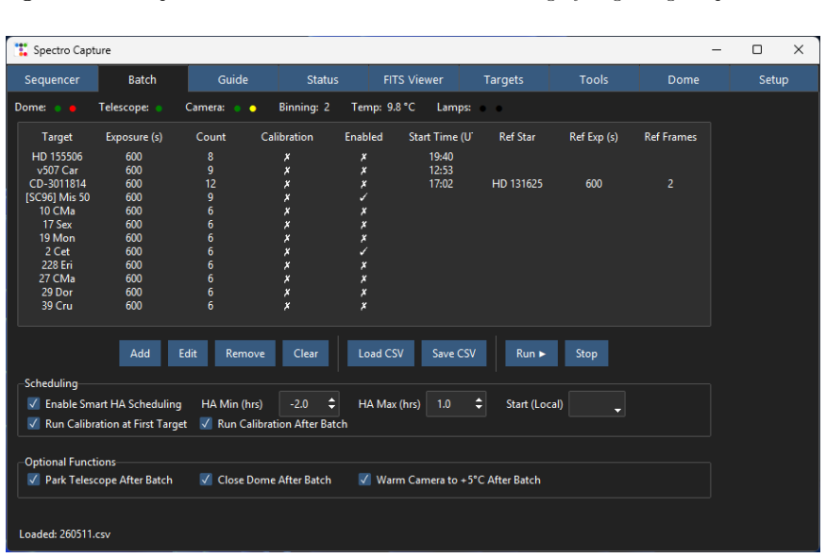Click the Temp 9.8 °C readout
Viewport: 826px width, 558px height.
coord(383,108)
